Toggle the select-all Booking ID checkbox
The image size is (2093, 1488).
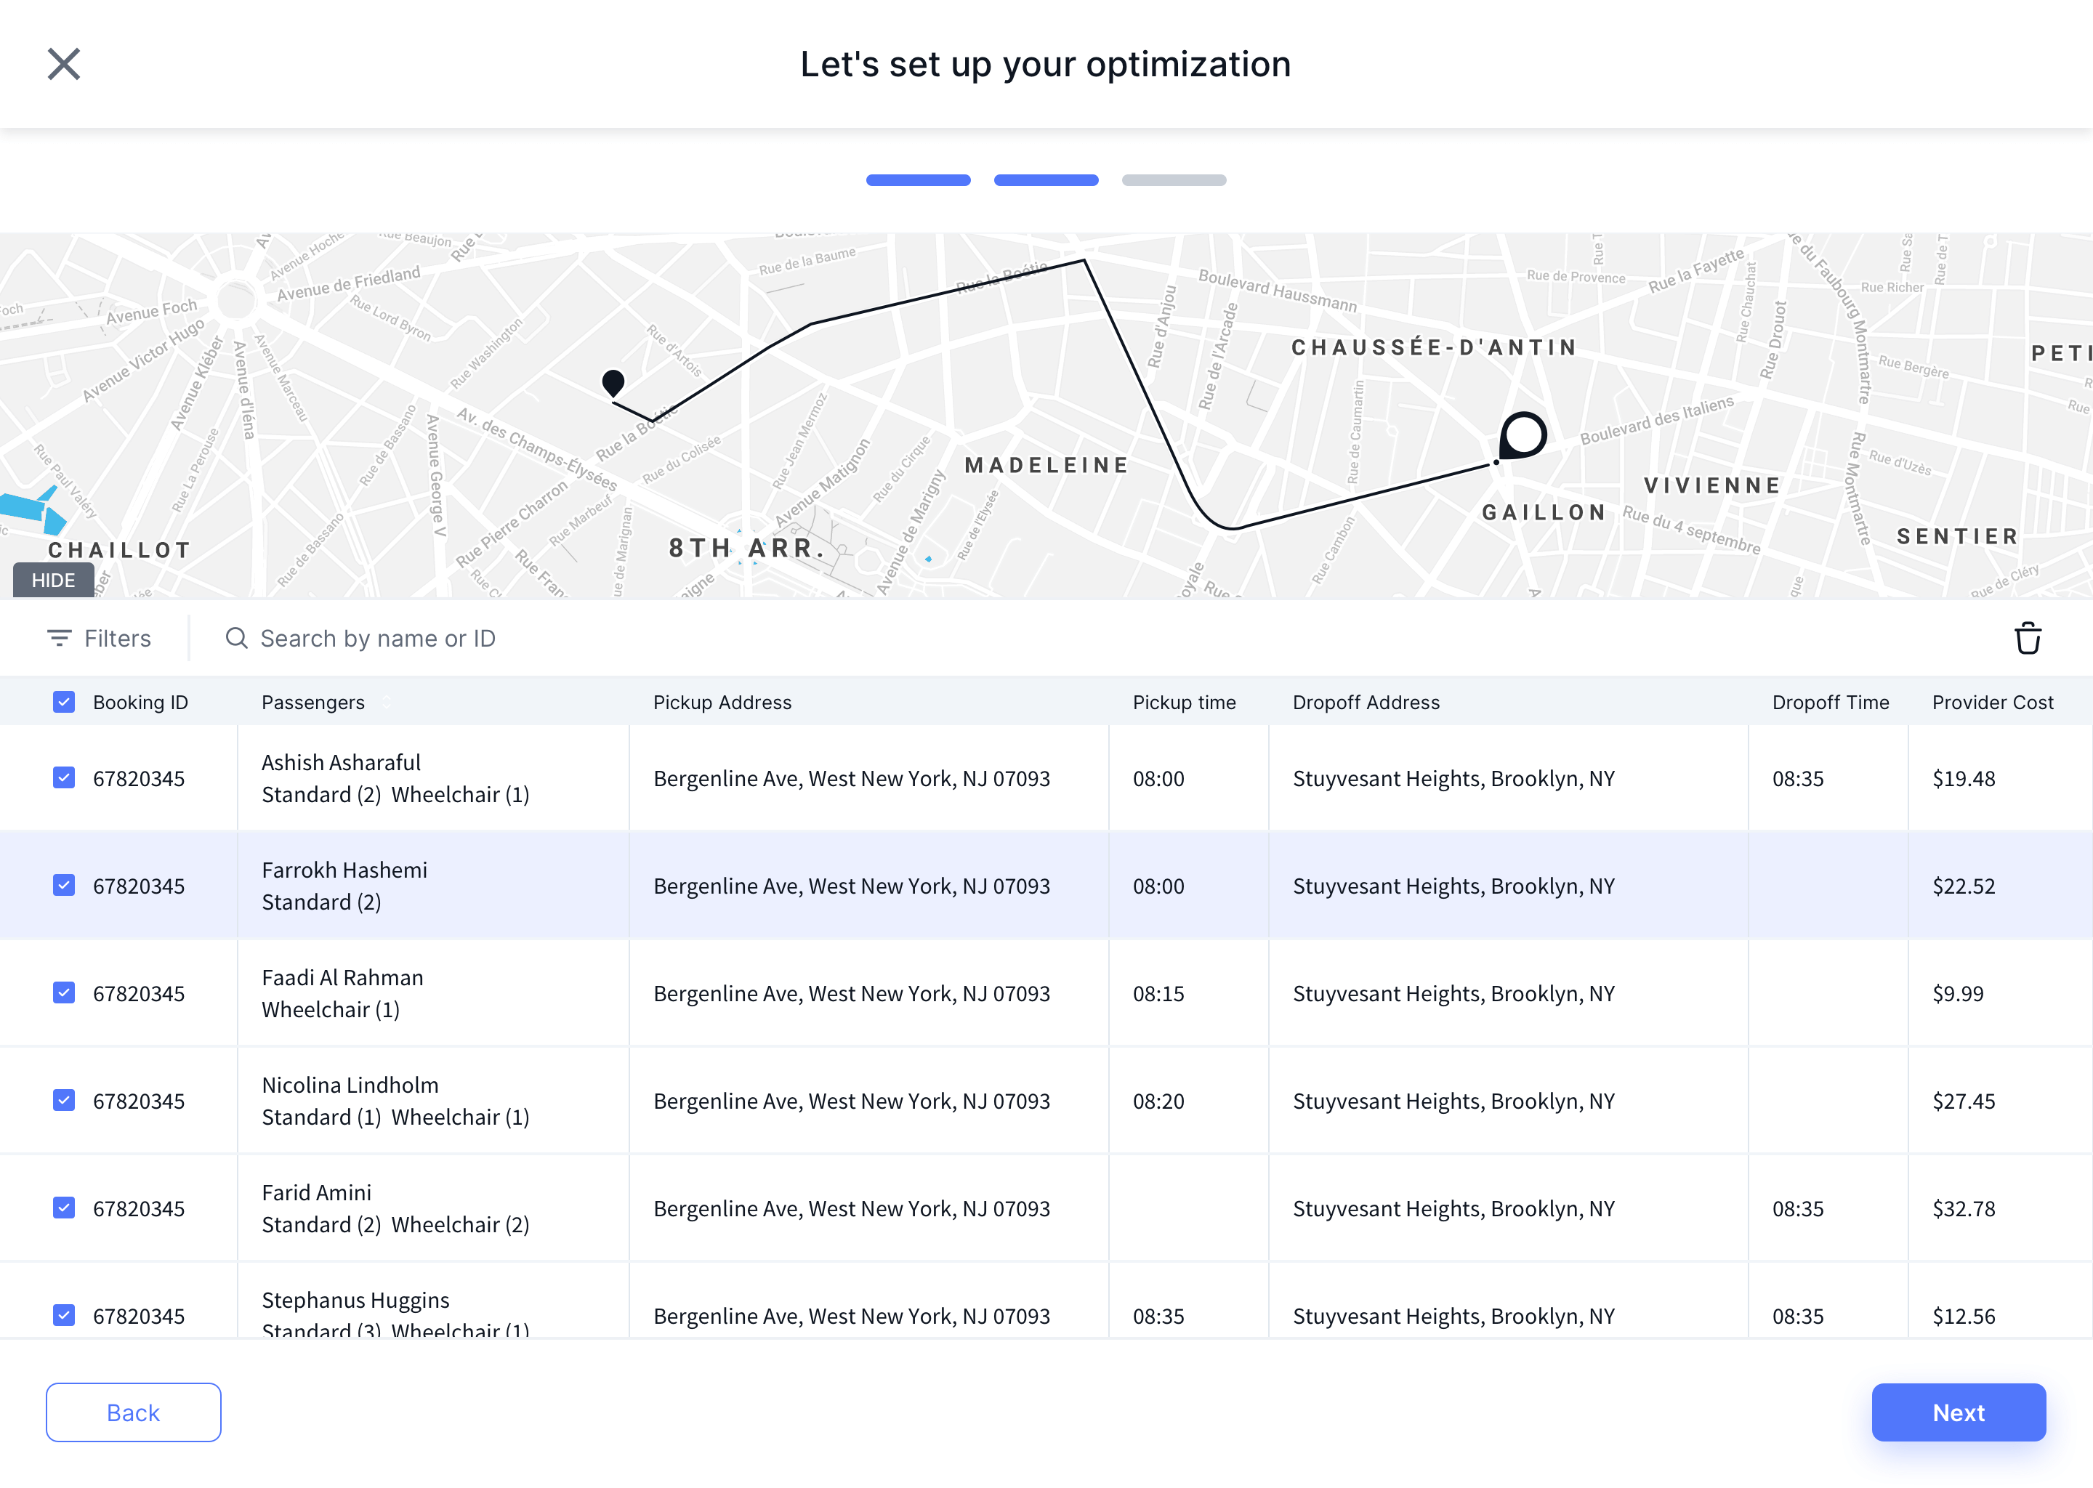(63, 703)
